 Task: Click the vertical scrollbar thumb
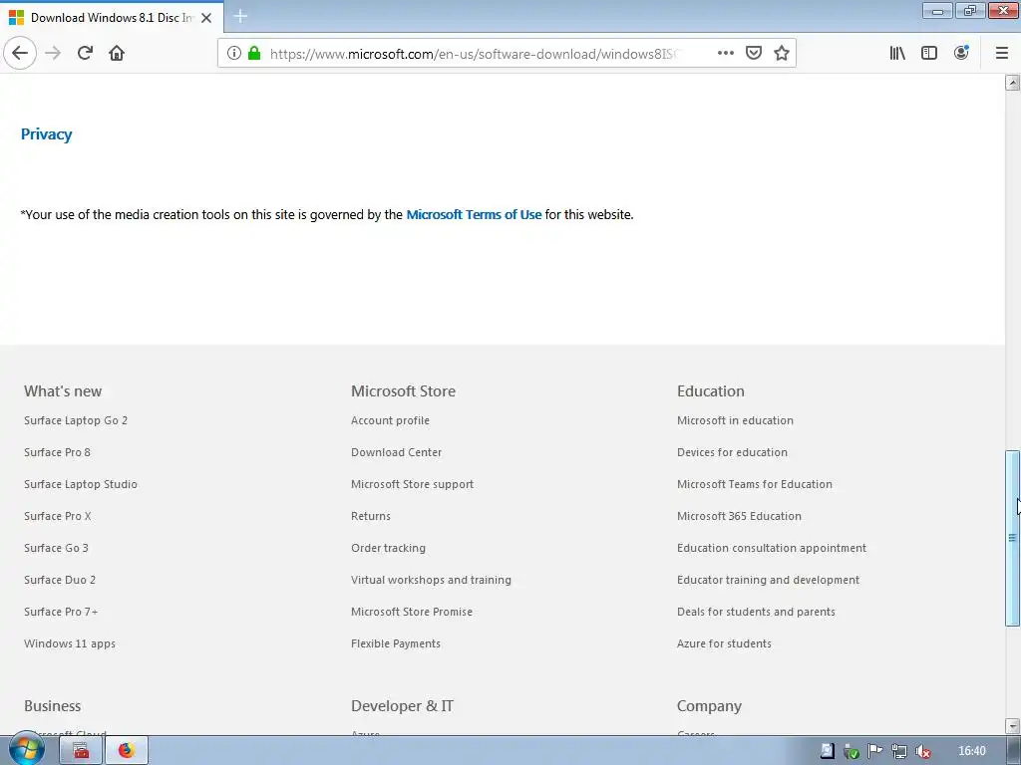point(1012,538)
